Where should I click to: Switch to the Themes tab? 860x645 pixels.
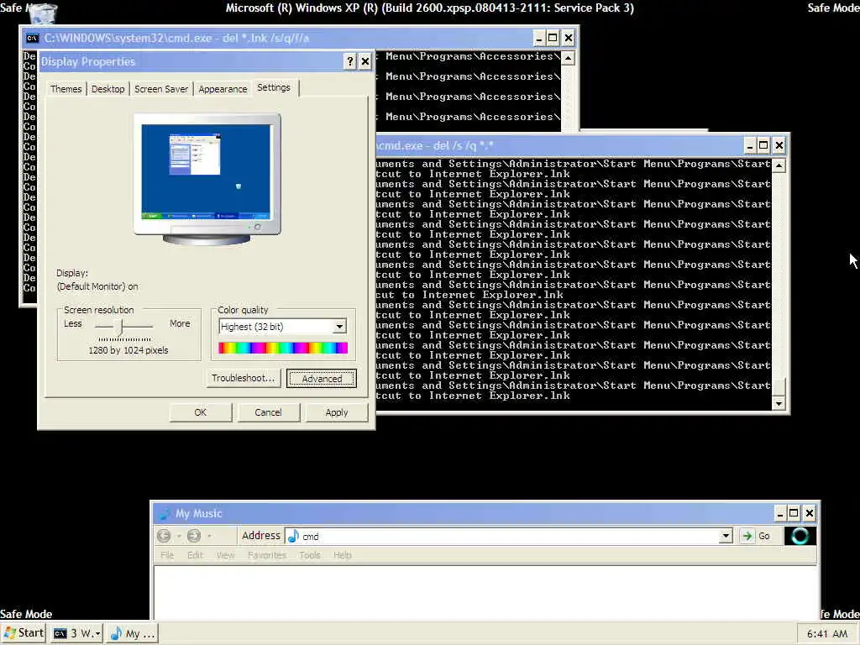tap(66, 89)
